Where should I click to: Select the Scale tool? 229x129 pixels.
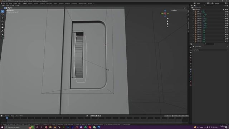[x=3, y=24]
